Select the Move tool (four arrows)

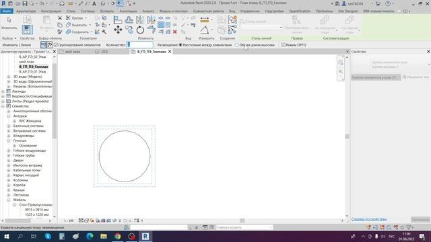point(119,30)
